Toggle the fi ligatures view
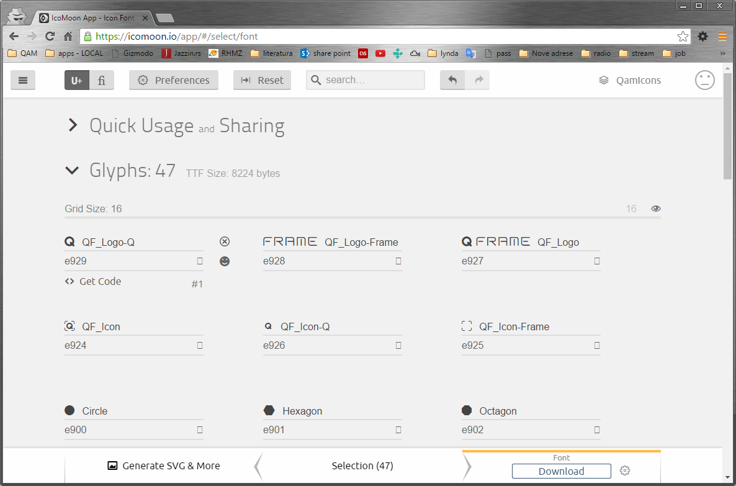This screenshot has width=736, height=486. coord(102,80)
